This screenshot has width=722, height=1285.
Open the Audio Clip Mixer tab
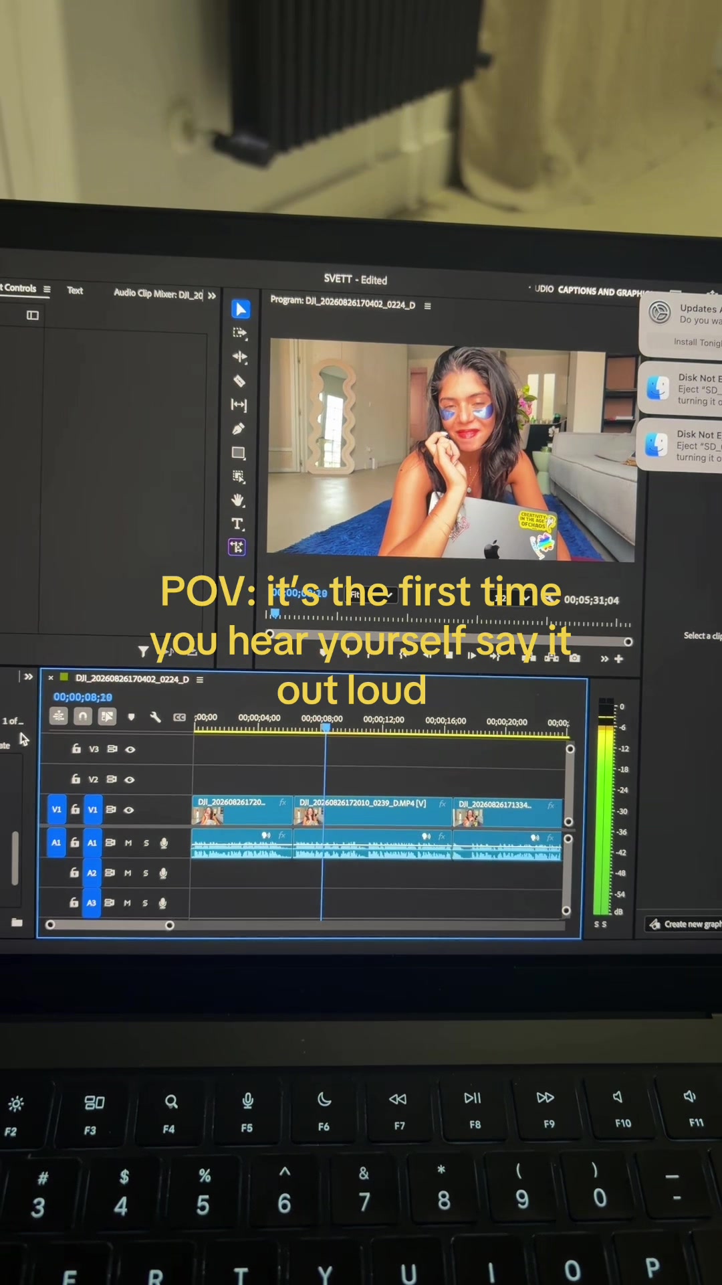click(158, 293)
